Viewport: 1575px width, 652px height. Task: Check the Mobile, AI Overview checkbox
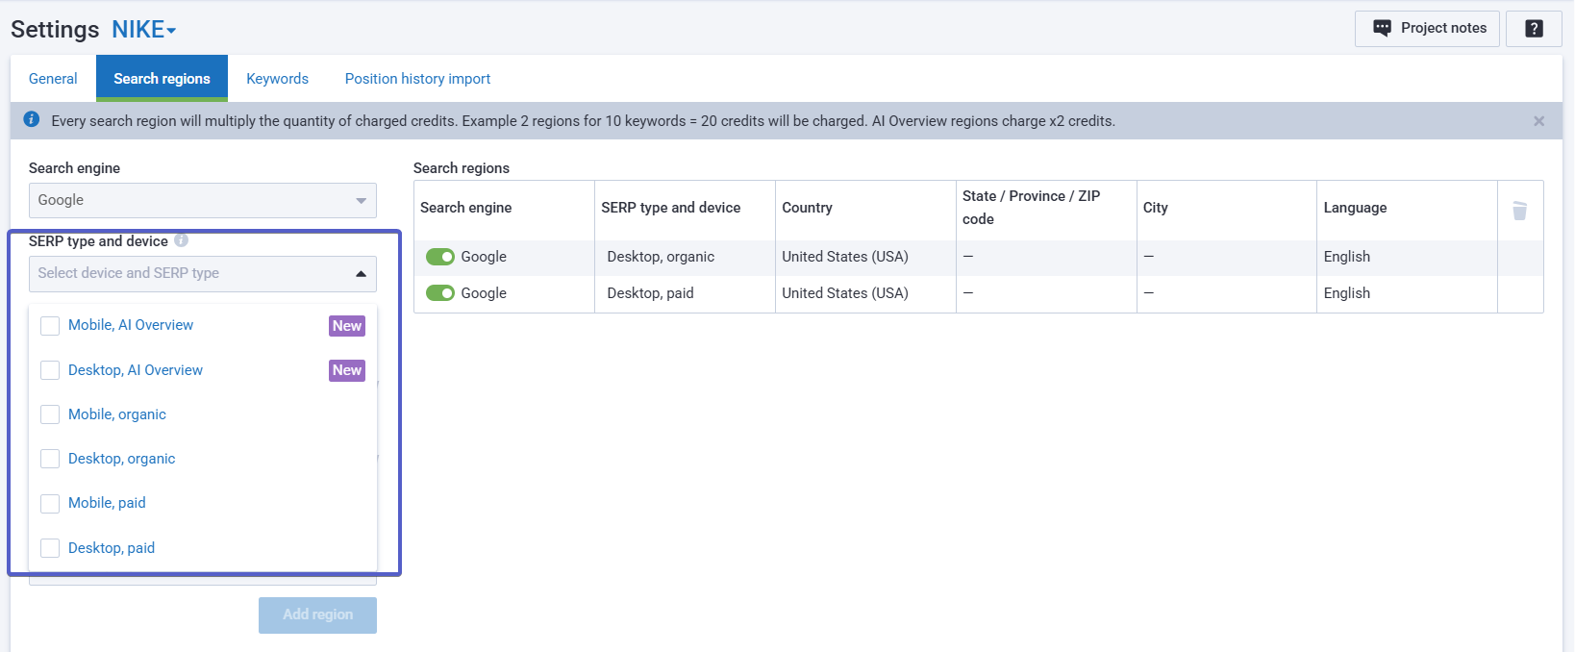click(50, 326)
